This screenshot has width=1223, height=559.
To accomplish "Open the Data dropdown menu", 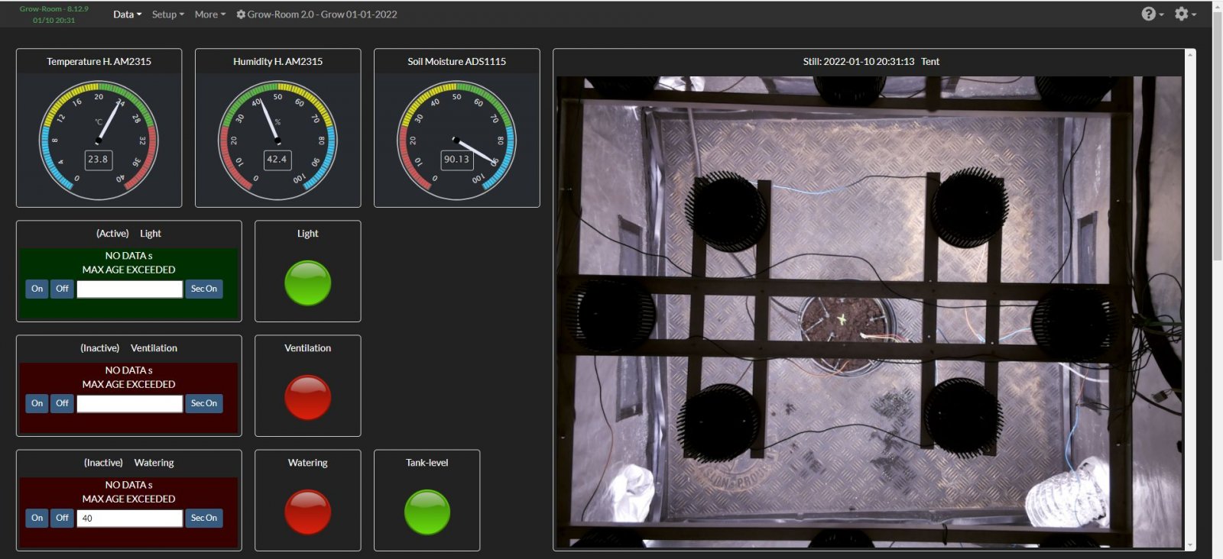I will [x=128, y=15].
